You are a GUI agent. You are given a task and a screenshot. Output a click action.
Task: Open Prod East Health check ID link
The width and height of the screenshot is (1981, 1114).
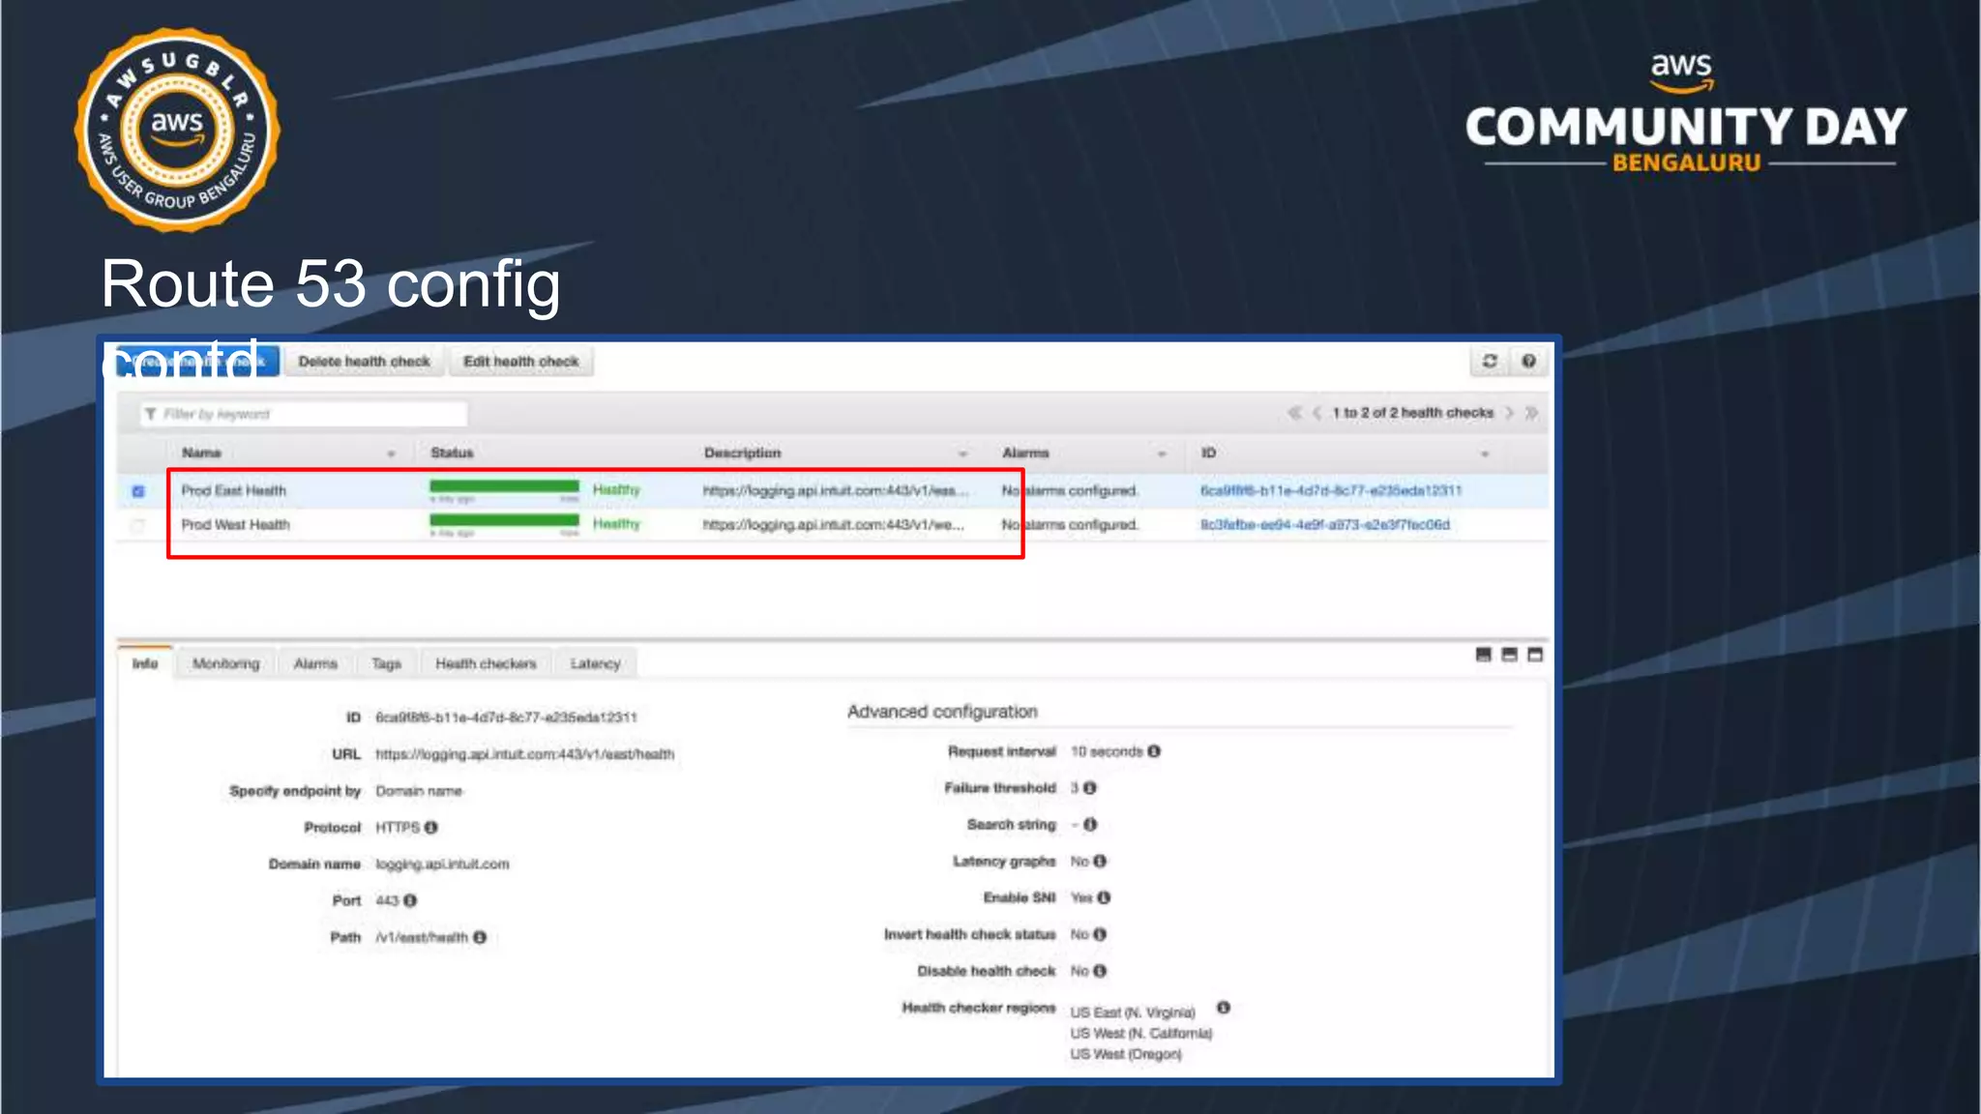click(1330, 490)
